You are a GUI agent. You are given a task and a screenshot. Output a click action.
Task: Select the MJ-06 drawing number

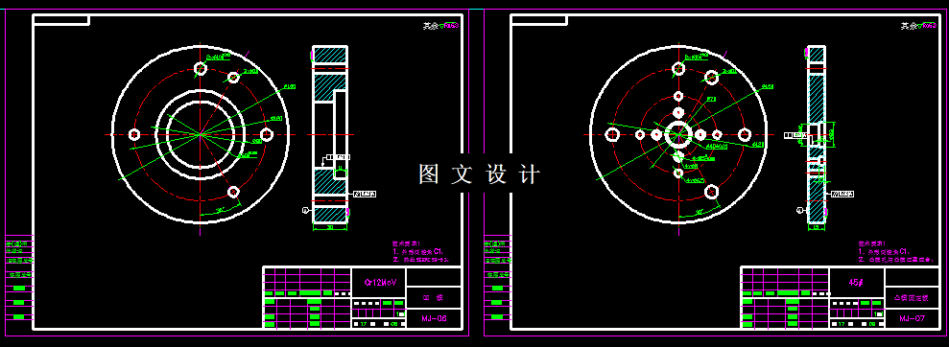pos(434,318)
